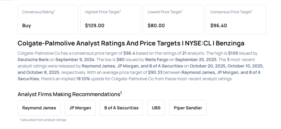Click the Consensus Rating card label
The width and height of the screenshot is (281, 129).
[x=38, y=12]
